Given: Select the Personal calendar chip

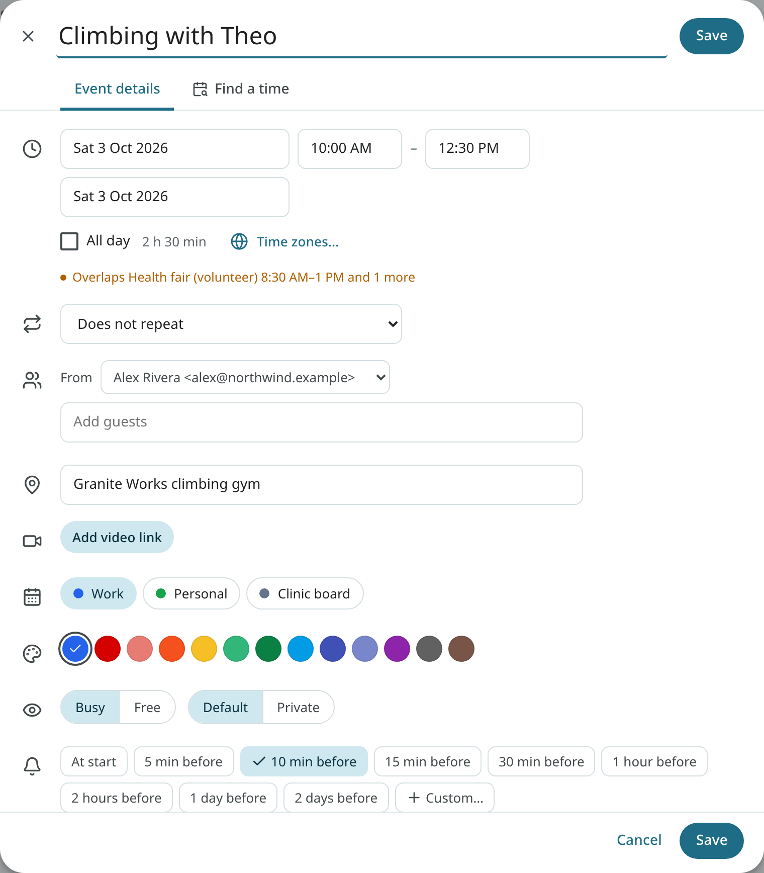Looking at the screenshot, I should click(x=192, y=593).
